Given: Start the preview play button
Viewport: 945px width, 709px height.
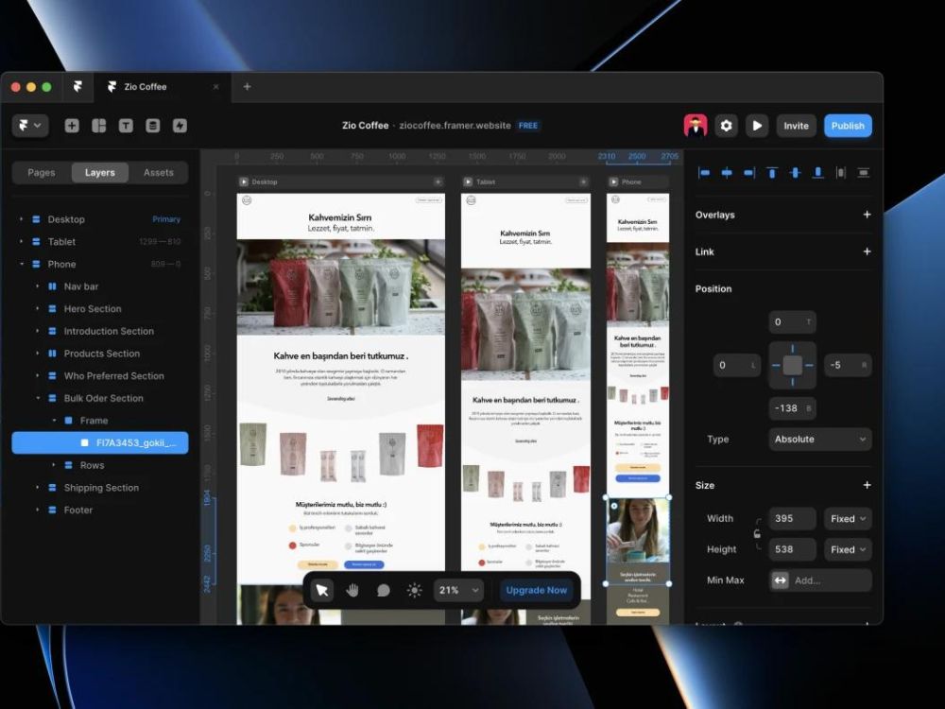Looking at the screenshot, I should coord(757,126).
